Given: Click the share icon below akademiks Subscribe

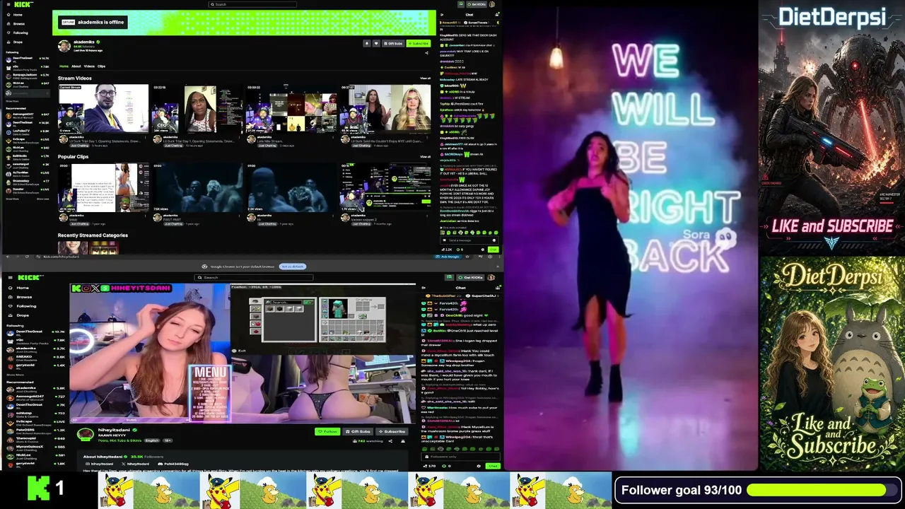Looking at the screenshot, I should 426,53.
